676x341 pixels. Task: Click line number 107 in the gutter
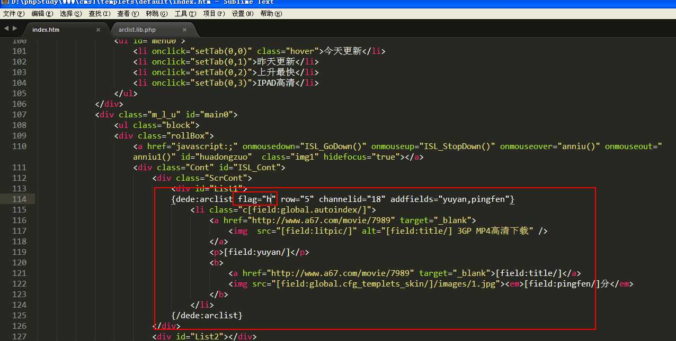19,115
